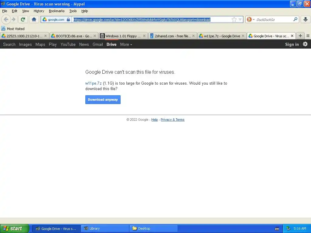The image size is (311, 233).
Task: Open YouTube in the Google bar
Action: [x=68, y=44]
